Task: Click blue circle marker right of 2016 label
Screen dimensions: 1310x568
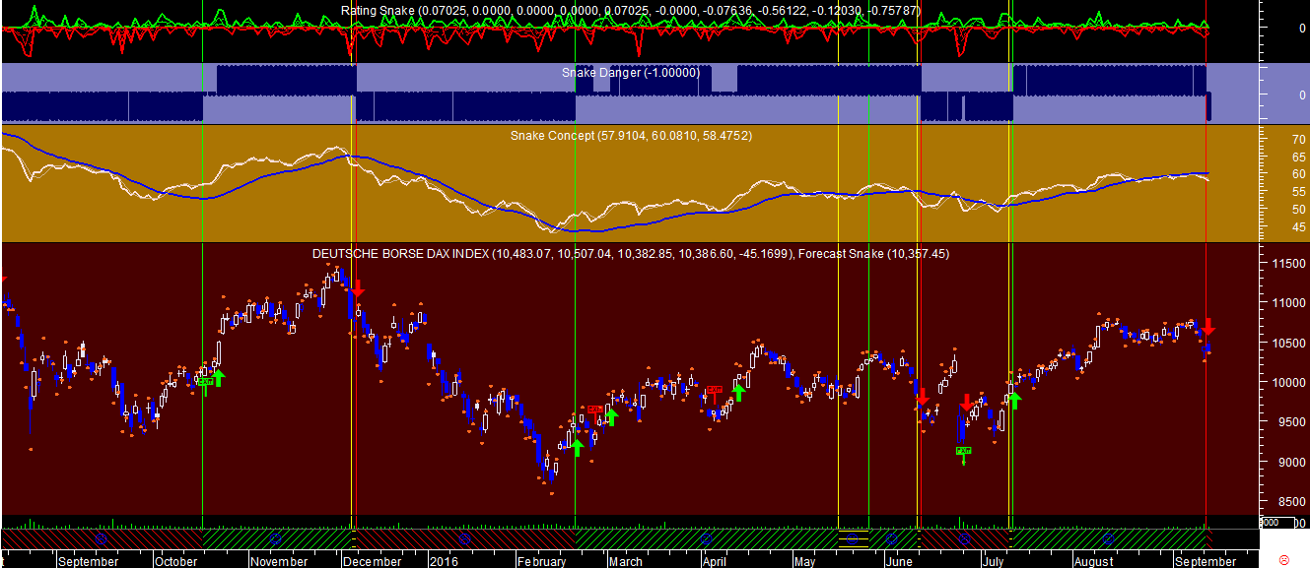Action: click(463, 539)
